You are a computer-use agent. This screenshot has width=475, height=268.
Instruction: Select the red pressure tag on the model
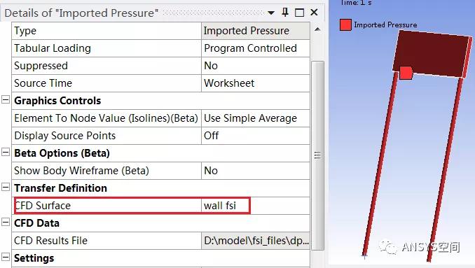(406, 73)
